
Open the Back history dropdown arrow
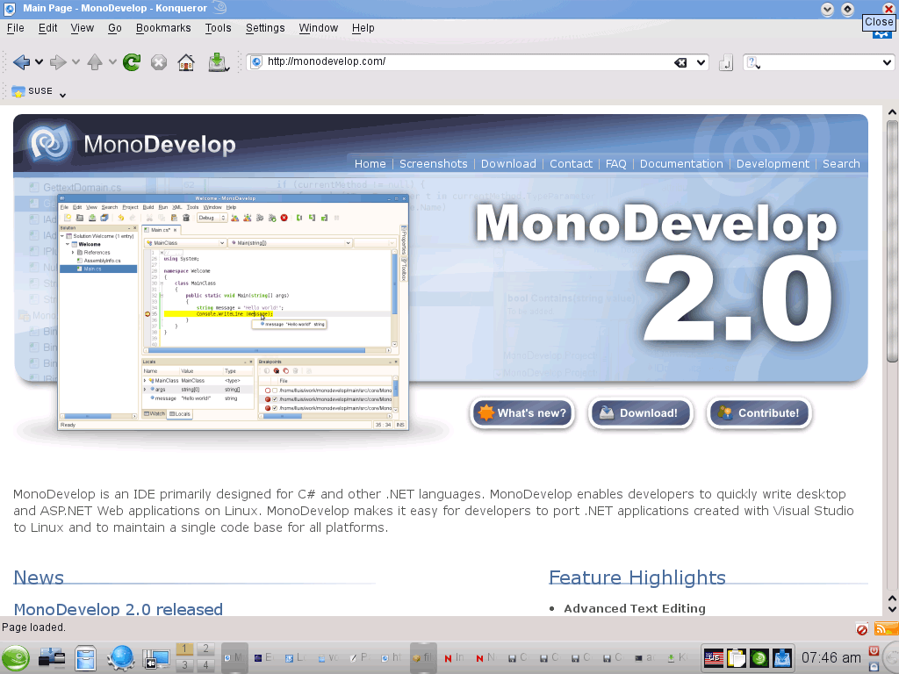39,62
